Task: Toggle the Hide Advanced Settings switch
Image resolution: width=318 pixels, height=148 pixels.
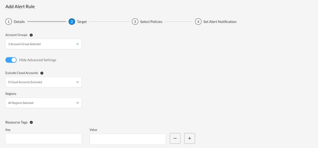Action: pyautogui.click(x=11, y=60)
